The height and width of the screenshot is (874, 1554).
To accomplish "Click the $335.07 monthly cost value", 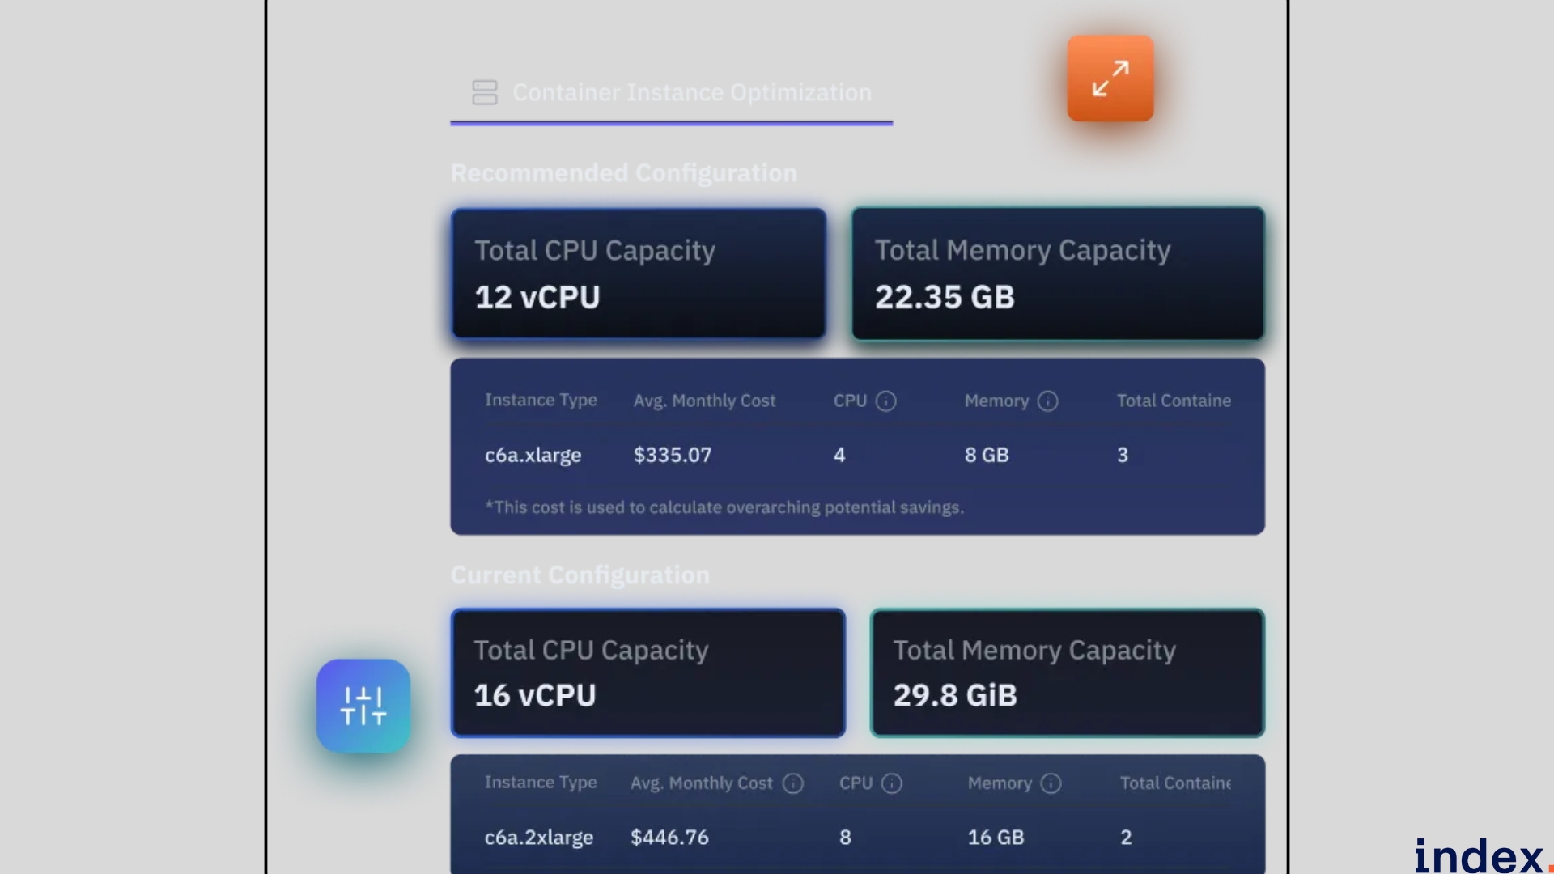I will (x=672, y=456).
